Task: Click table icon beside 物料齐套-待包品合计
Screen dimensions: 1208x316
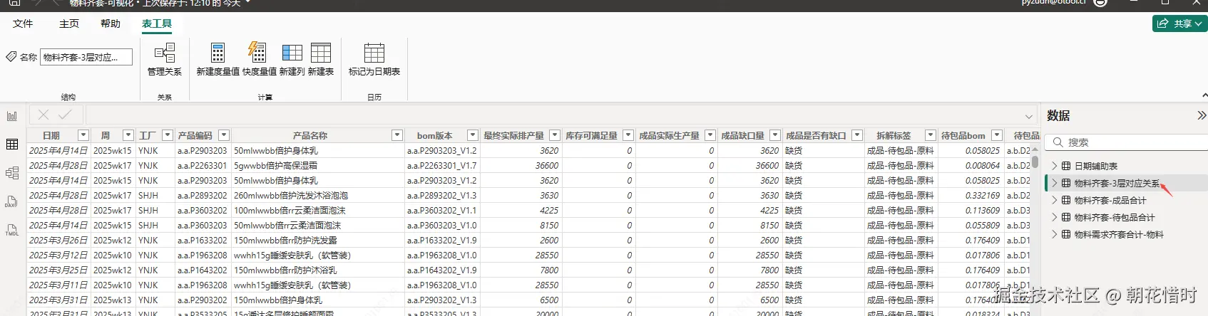Action: (x=1066, y=217)
